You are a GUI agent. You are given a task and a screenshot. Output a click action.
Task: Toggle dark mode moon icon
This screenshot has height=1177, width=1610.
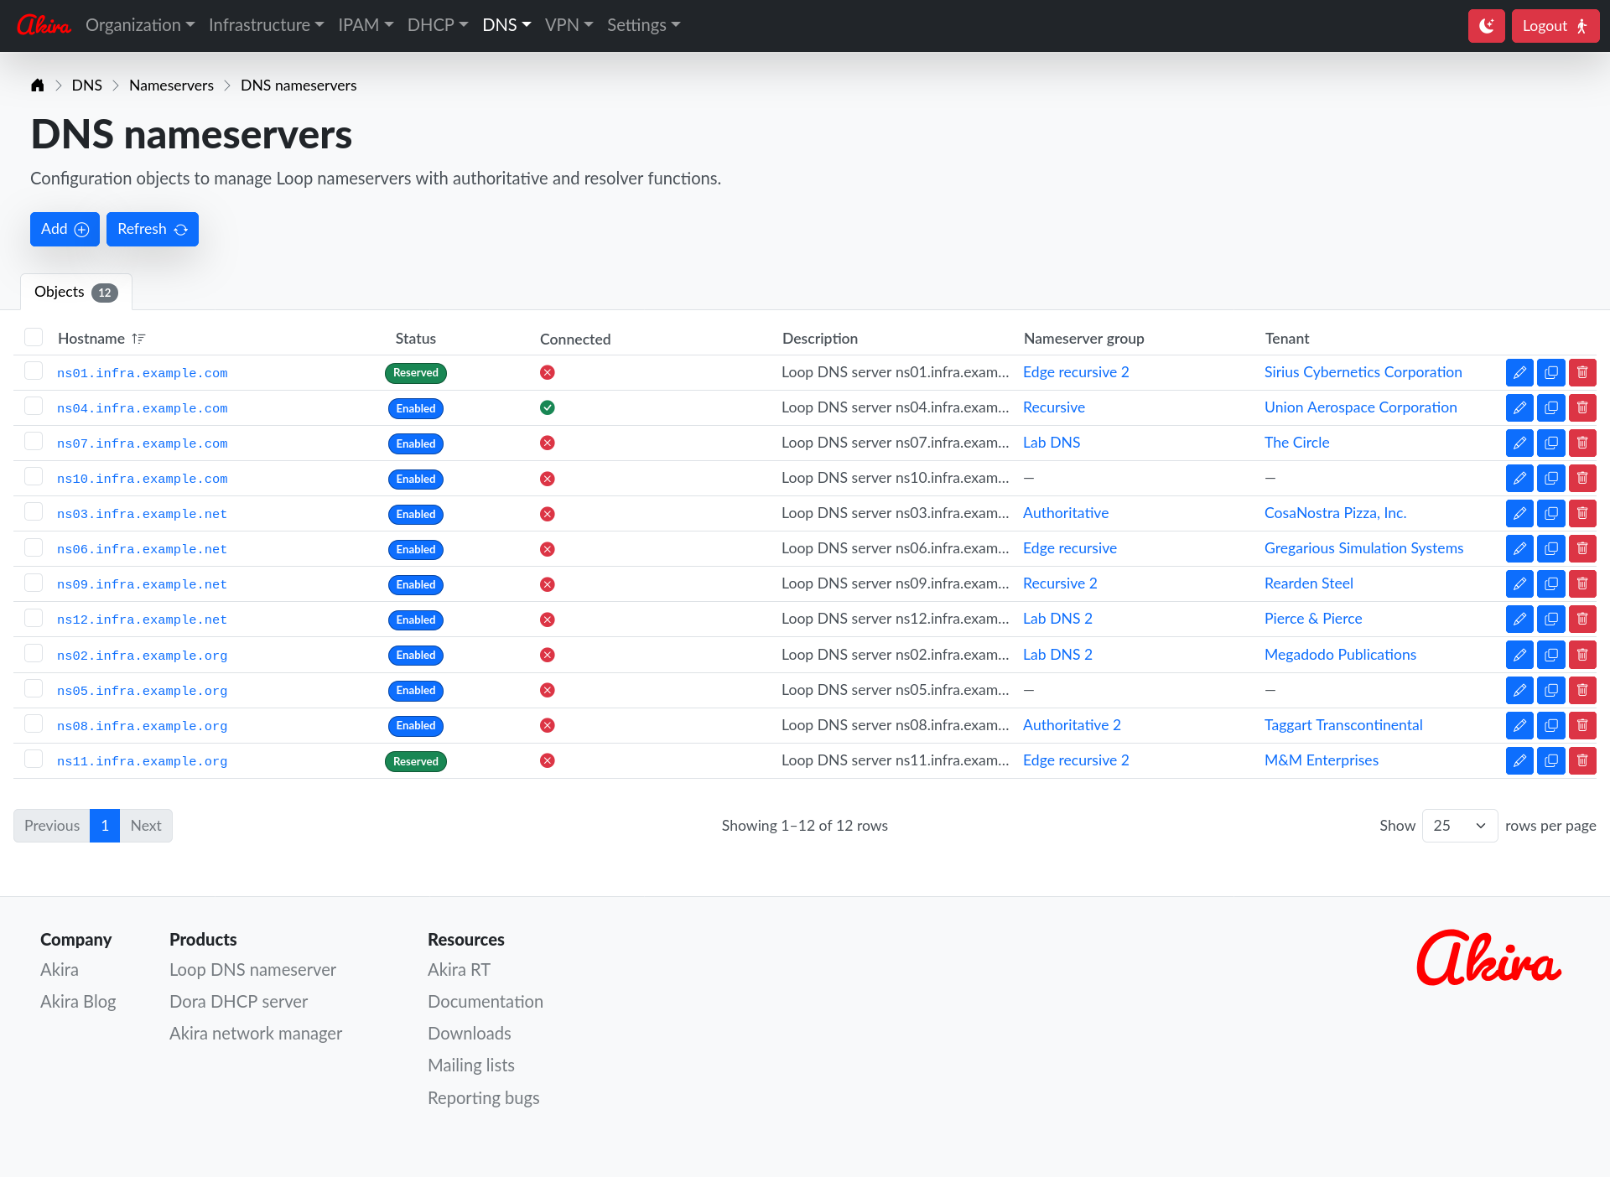1486,26
